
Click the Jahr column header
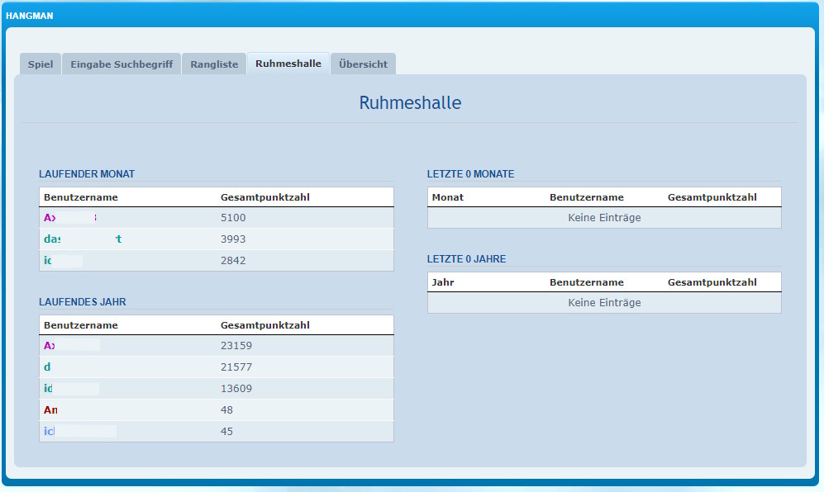coord(443,282)
